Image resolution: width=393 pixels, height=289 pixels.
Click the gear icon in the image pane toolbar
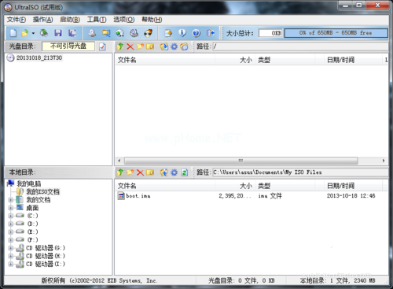[174, 46]
